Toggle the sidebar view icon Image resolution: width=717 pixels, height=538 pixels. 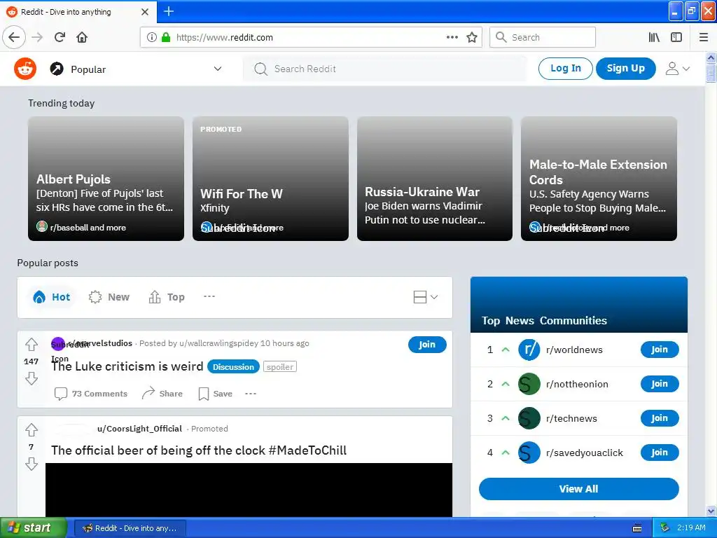click(x=676, y=37)
